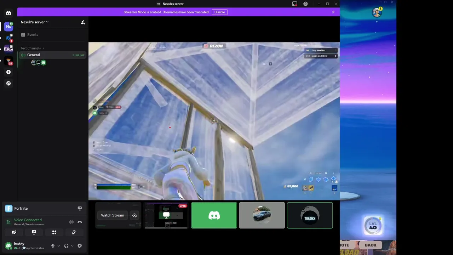
Task: Open the voice connection signal icon
Action: click(x=8, y=222)
